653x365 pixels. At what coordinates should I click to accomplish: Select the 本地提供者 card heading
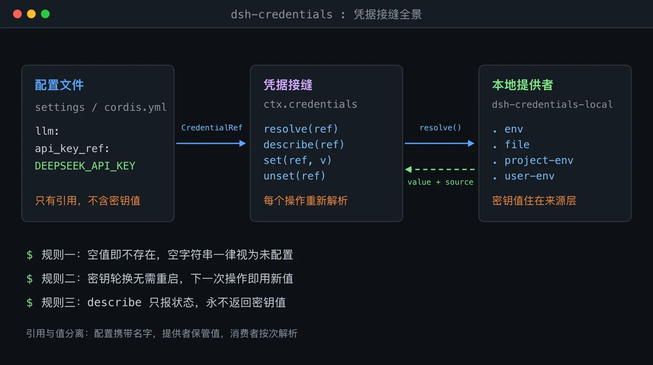[x=522, y=85]
